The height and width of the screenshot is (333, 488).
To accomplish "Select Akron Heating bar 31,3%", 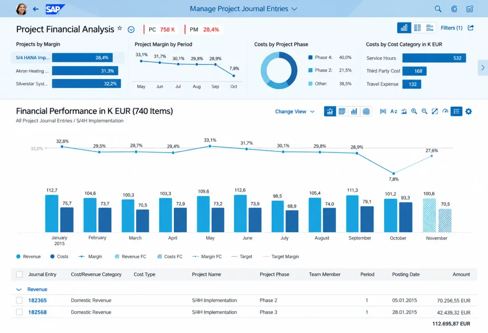I will (x=85, y=71).
